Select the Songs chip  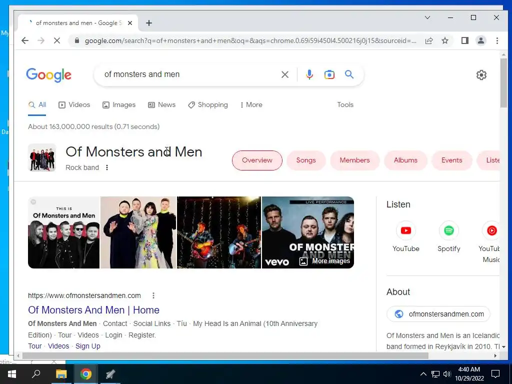click(x=306, y=160)
